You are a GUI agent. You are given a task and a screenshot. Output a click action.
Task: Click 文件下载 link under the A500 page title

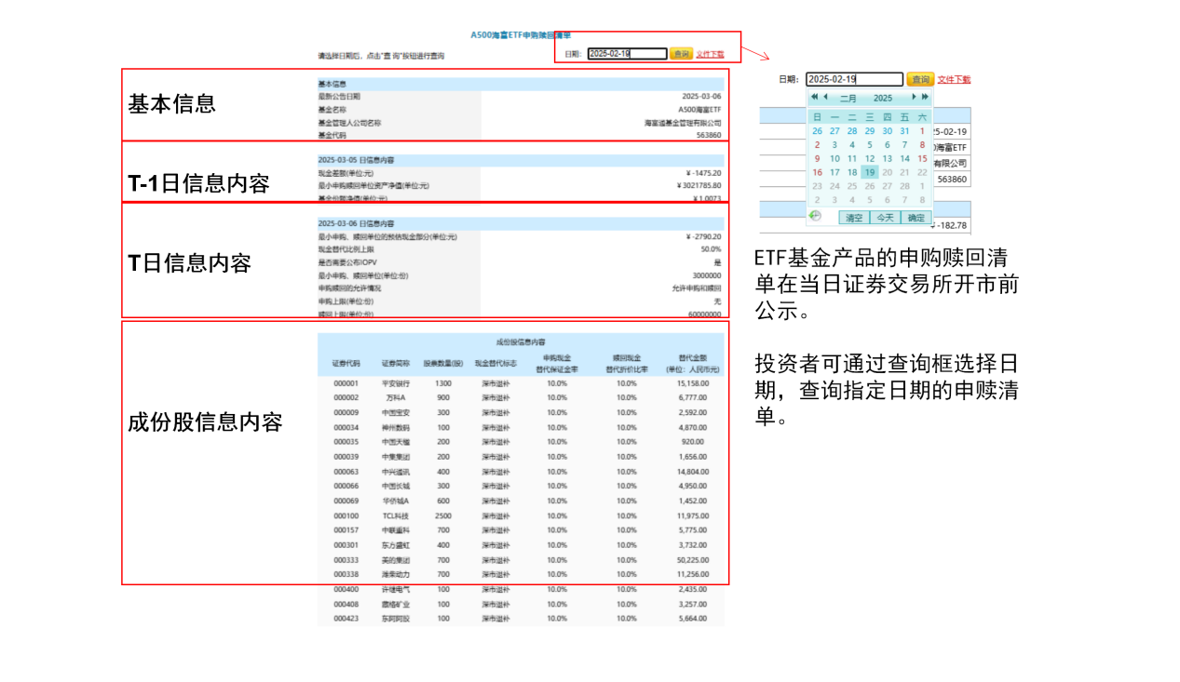click(x=710, y=54)
